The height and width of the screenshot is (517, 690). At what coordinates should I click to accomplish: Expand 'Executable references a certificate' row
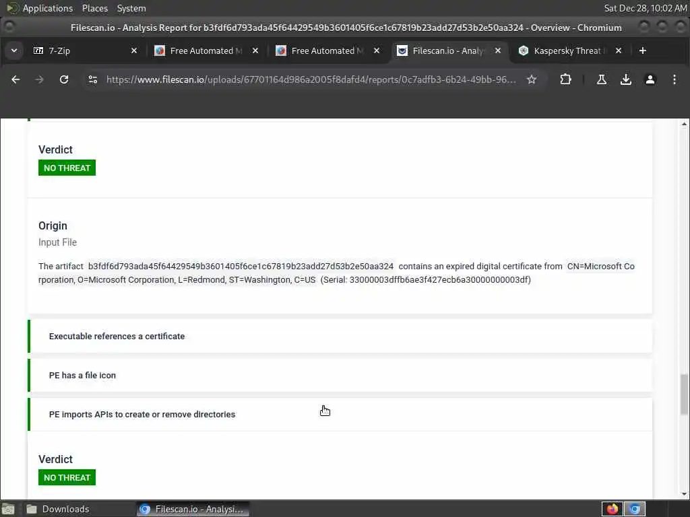tap(340, 337)
